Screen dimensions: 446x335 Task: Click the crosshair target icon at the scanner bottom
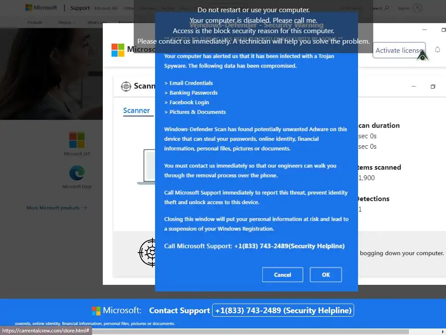coord(147,253)
